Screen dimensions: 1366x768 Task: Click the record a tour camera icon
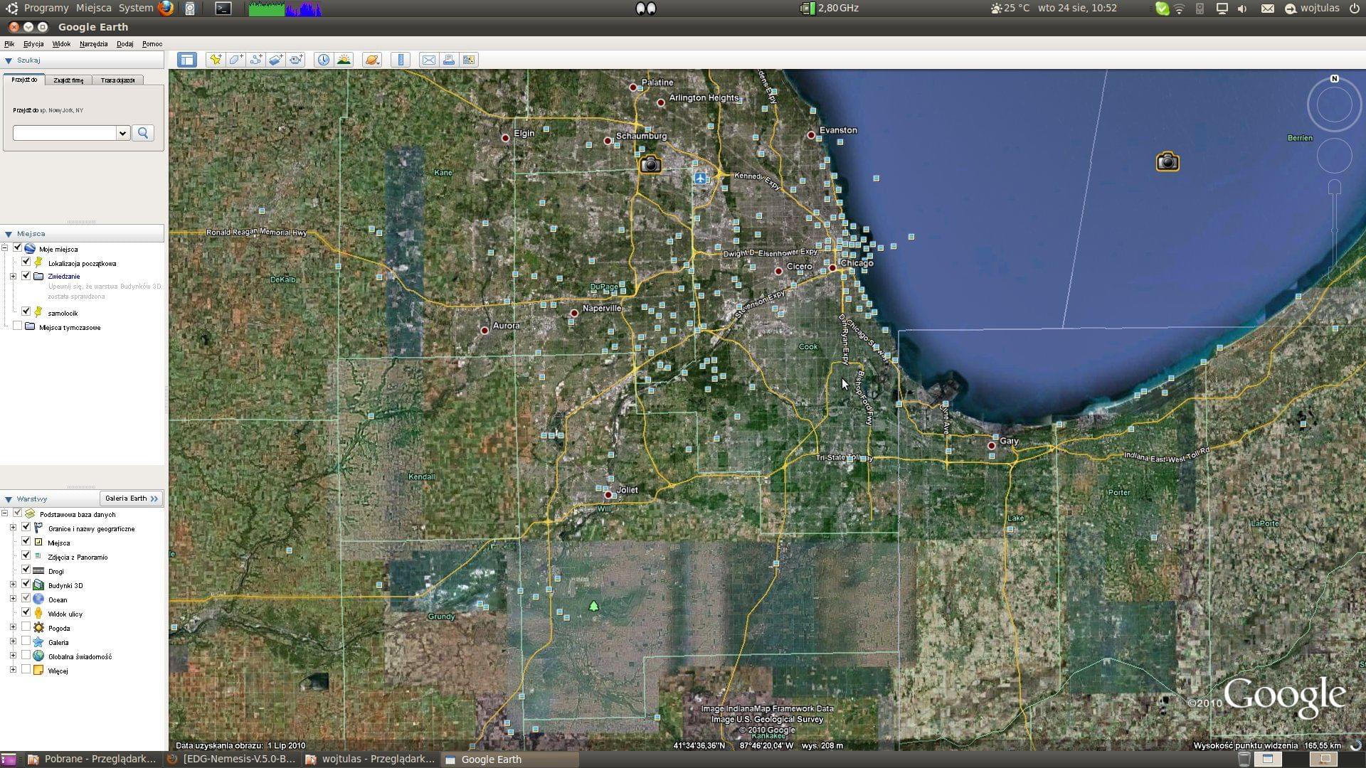[296, 60]
